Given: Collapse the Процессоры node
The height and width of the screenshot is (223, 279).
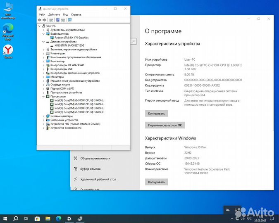Looking at the screenshot, I should click(43, 96).
